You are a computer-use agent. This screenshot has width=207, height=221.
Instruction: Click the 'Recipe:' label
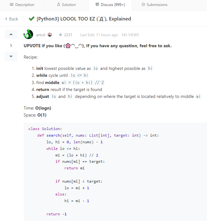(x=31, y=57)
